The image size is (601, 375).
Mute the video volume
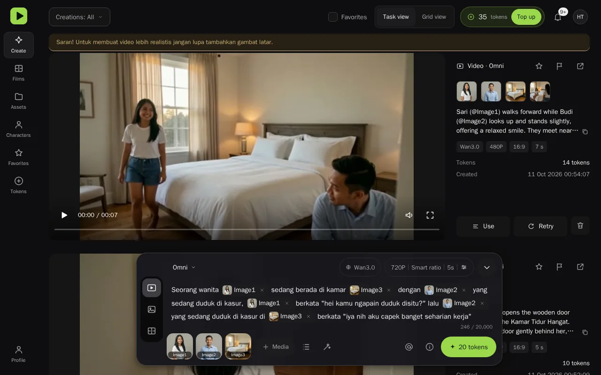[x=409, y=215]
